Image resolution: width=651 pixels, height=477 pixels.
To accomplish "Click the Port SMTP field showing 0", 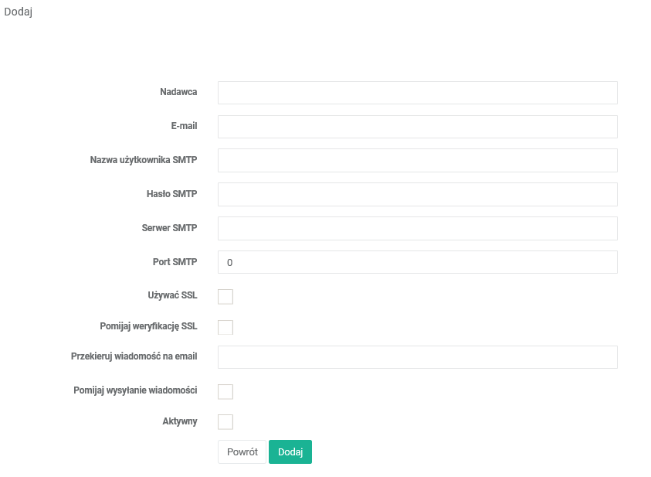I will (417, 262).
